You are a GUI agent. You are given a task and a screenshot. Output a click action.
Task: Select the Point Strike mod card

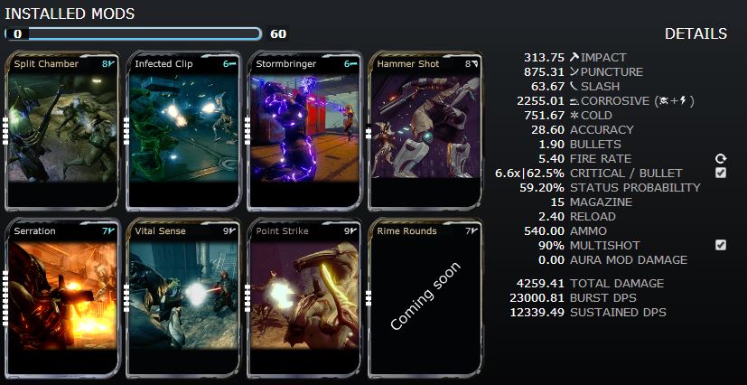[304, 298]
